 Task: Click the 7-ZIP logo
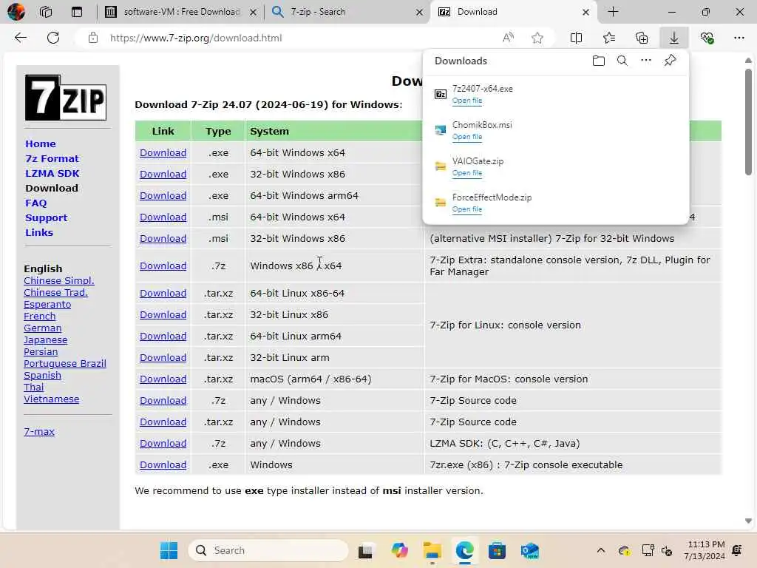[x=66, y=98]
